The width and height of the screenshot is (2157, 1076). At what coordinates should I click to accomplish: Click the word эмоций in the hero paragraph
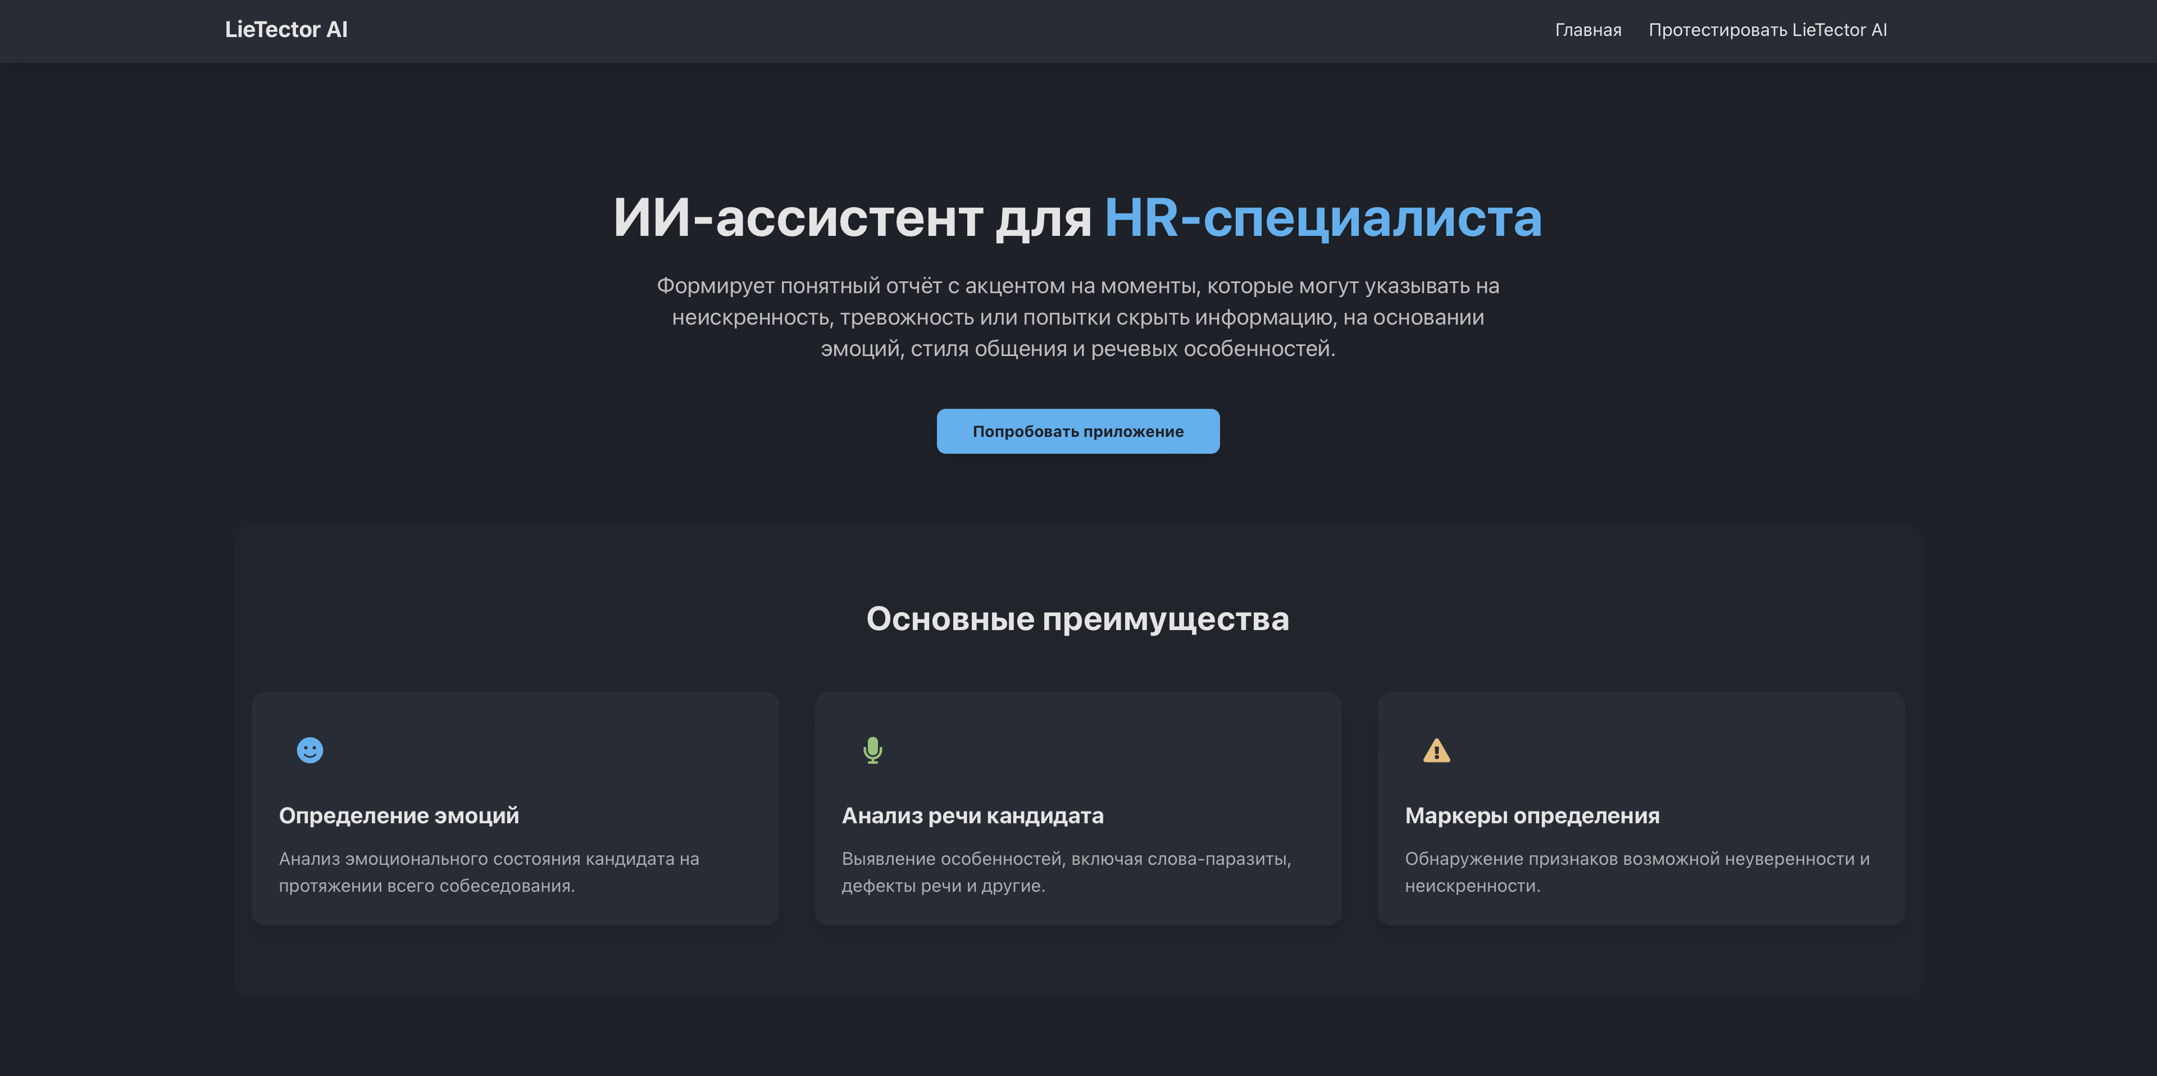click(x=862, y=349)
